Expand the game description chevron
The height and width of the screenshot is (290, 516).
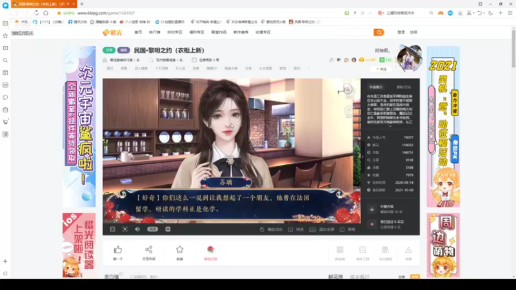pyautogui.click(x=390, y=126)
